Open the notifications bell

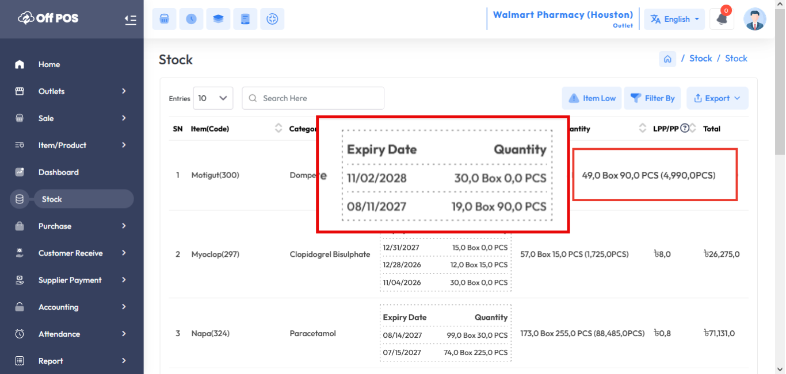coord(722,19)
